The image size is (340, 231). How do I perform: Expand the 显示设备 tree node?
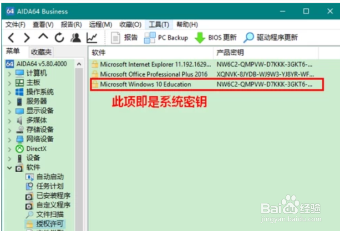(9, 112)
